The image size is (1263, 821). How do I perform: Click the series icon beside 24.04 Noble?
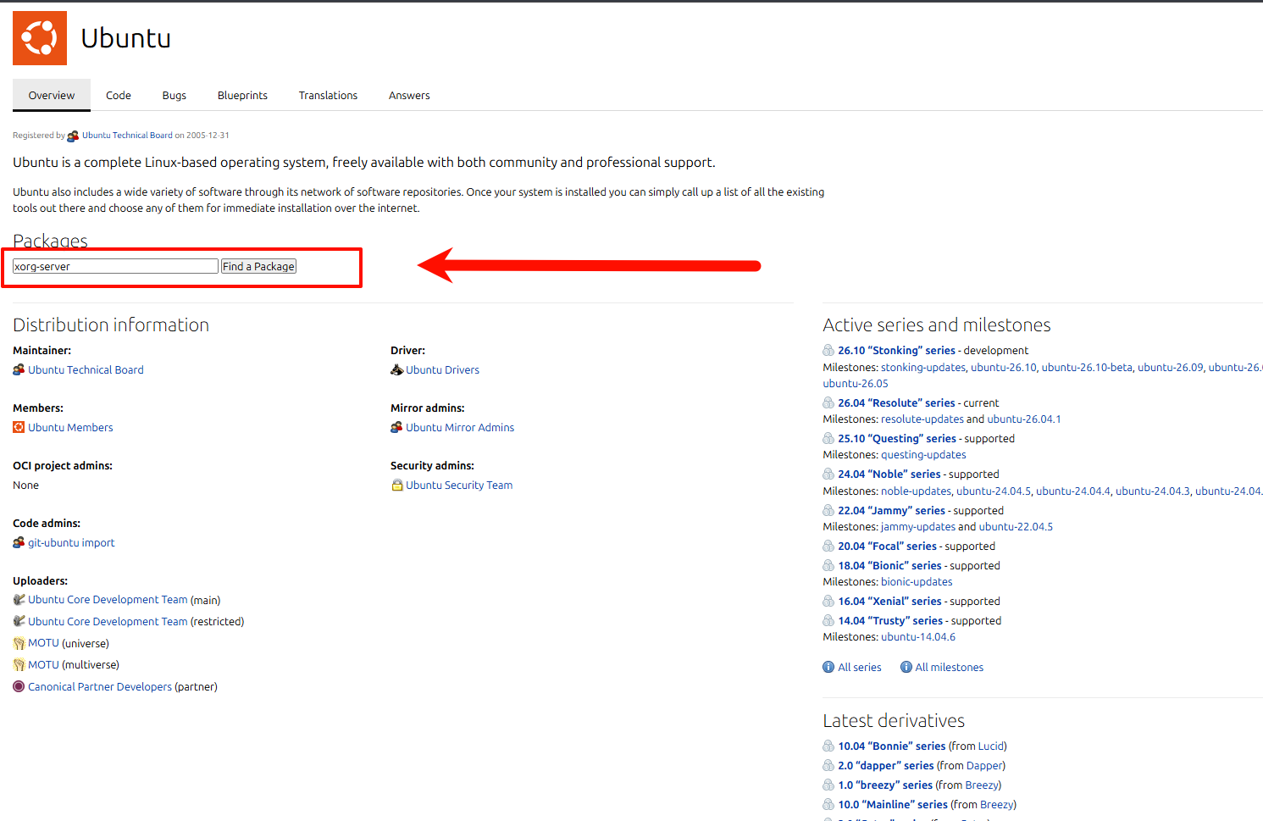click(x=828, y=474)
